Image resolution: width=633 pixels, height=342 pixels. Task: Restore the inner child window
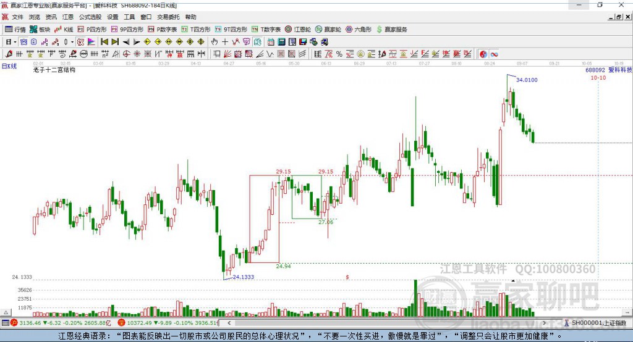[619, 17]
